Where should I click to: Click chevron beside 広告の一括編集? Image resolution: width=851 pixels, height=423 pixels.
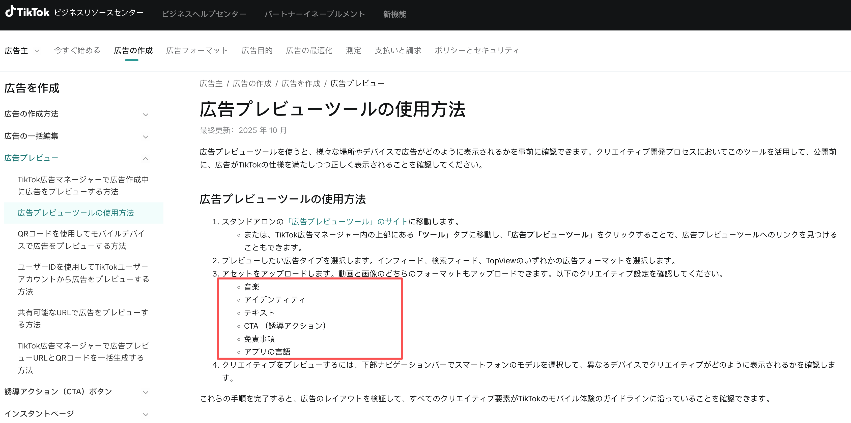[145, 137]
